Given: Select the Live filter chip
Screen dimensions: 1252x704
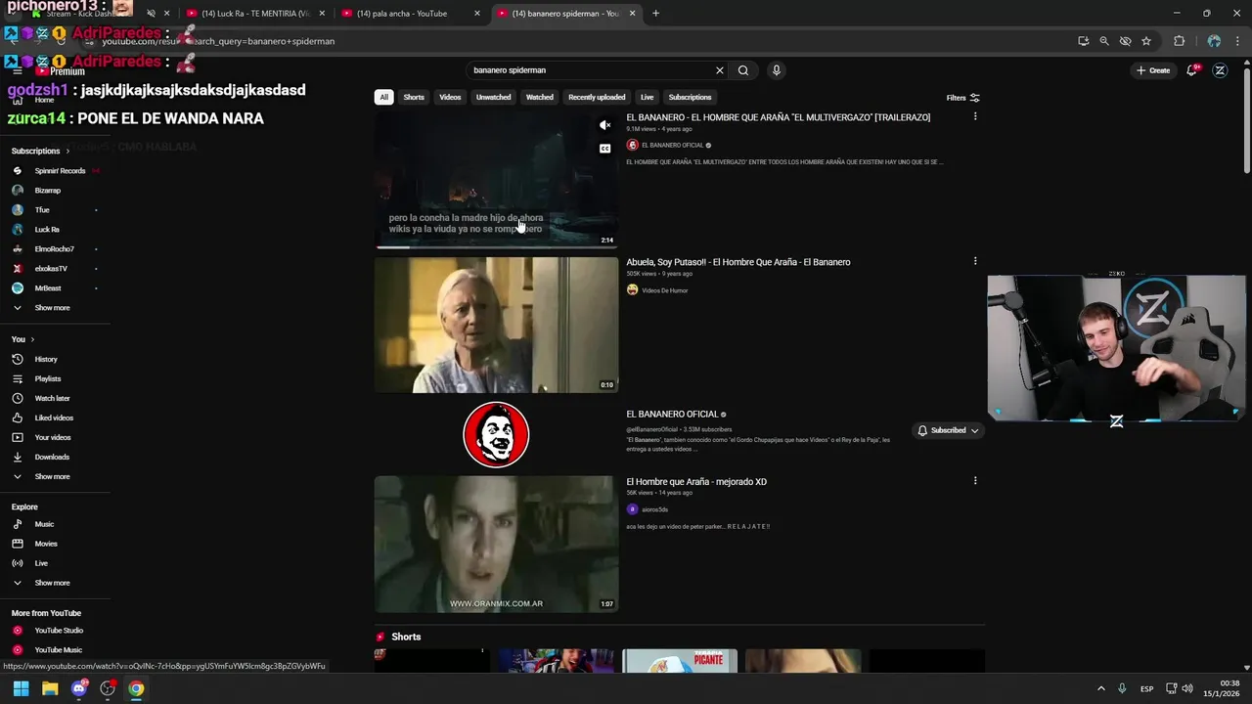Looking at the screenshot, I should 647,97.
